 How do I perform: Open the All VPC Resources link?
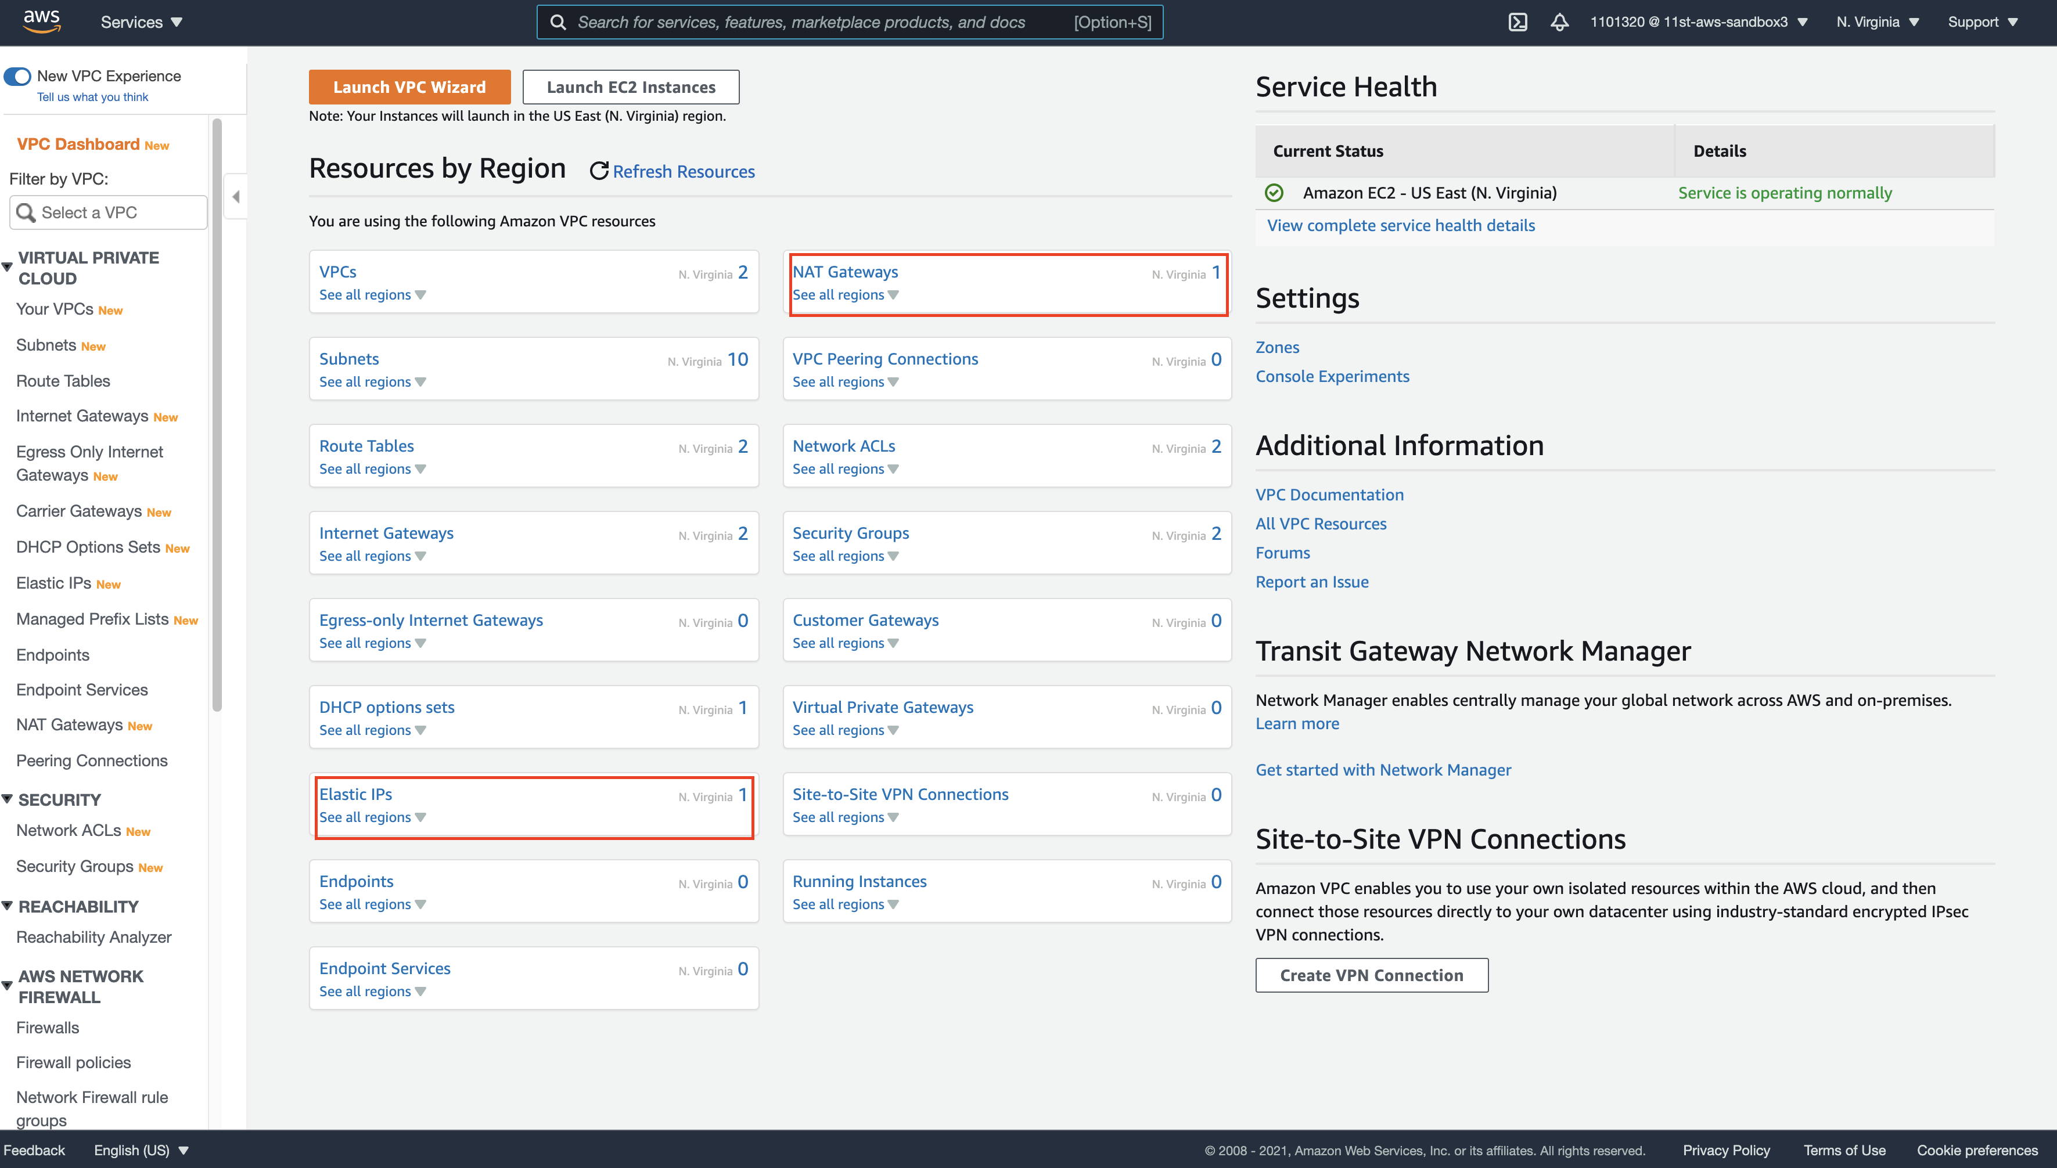[1321, 524]
